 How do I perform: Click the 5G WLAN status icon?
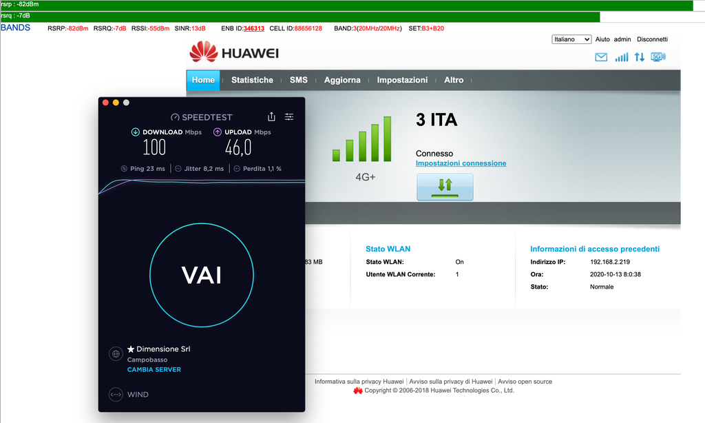tap(658, 57)
